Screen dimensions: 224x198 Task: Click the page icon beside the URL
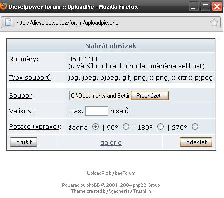click(8, 22)
